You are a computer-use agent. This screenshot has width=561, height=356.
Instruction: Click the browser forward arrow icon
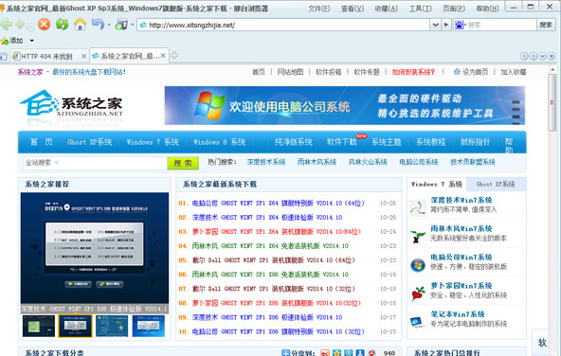click(x=21, y=25)
